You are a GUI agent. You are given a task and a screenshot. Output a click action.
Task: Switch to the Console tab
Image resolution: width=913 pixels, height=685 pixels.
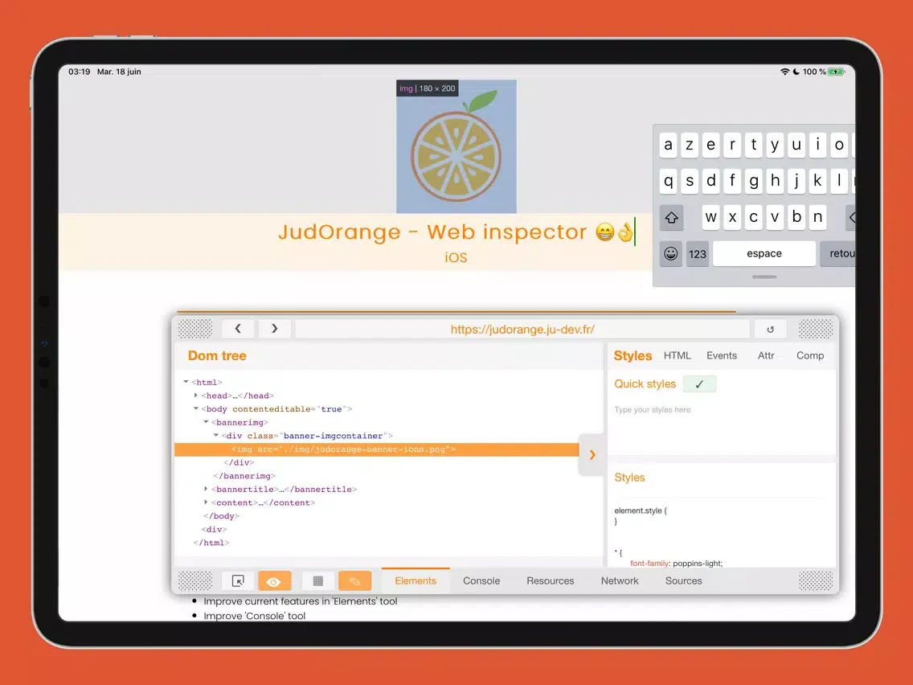[x=481, y=580]
